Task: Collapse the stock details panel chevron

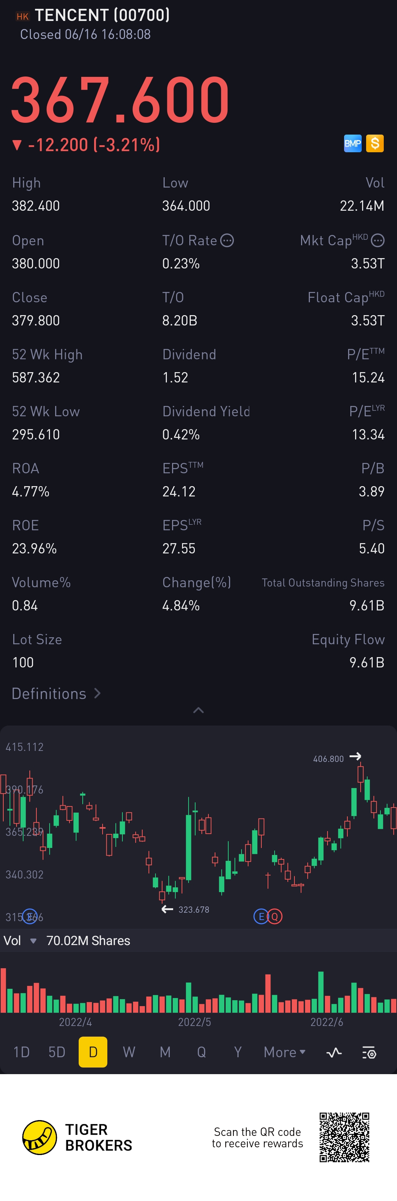Action: pos(198,710)
